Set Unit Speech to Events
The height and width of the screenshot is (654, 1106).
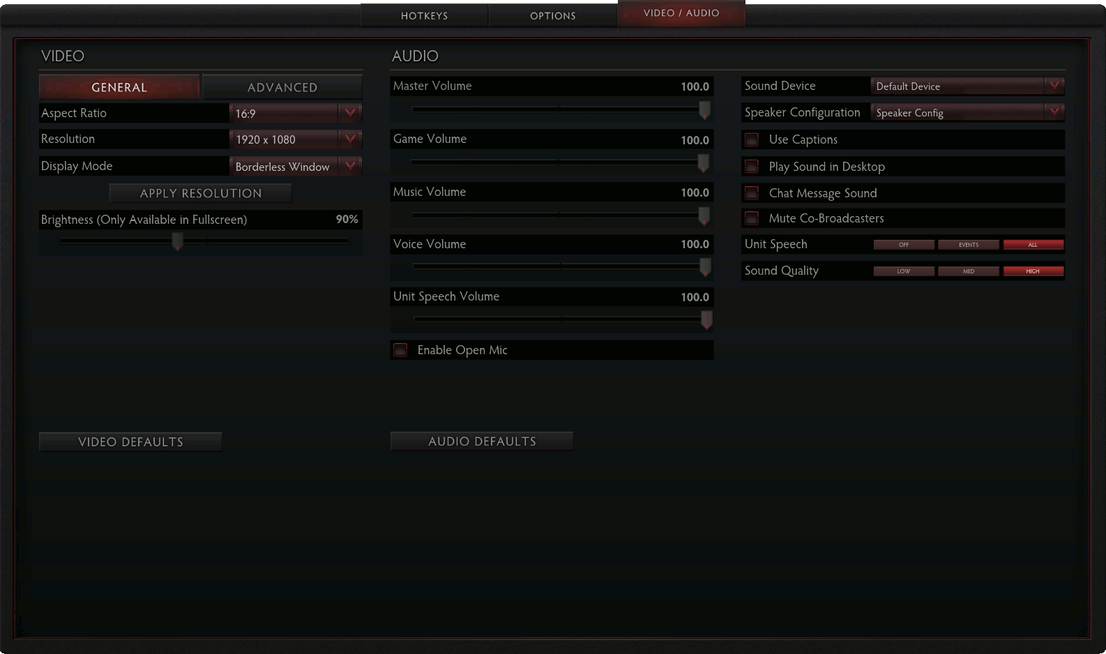point(969,245)
